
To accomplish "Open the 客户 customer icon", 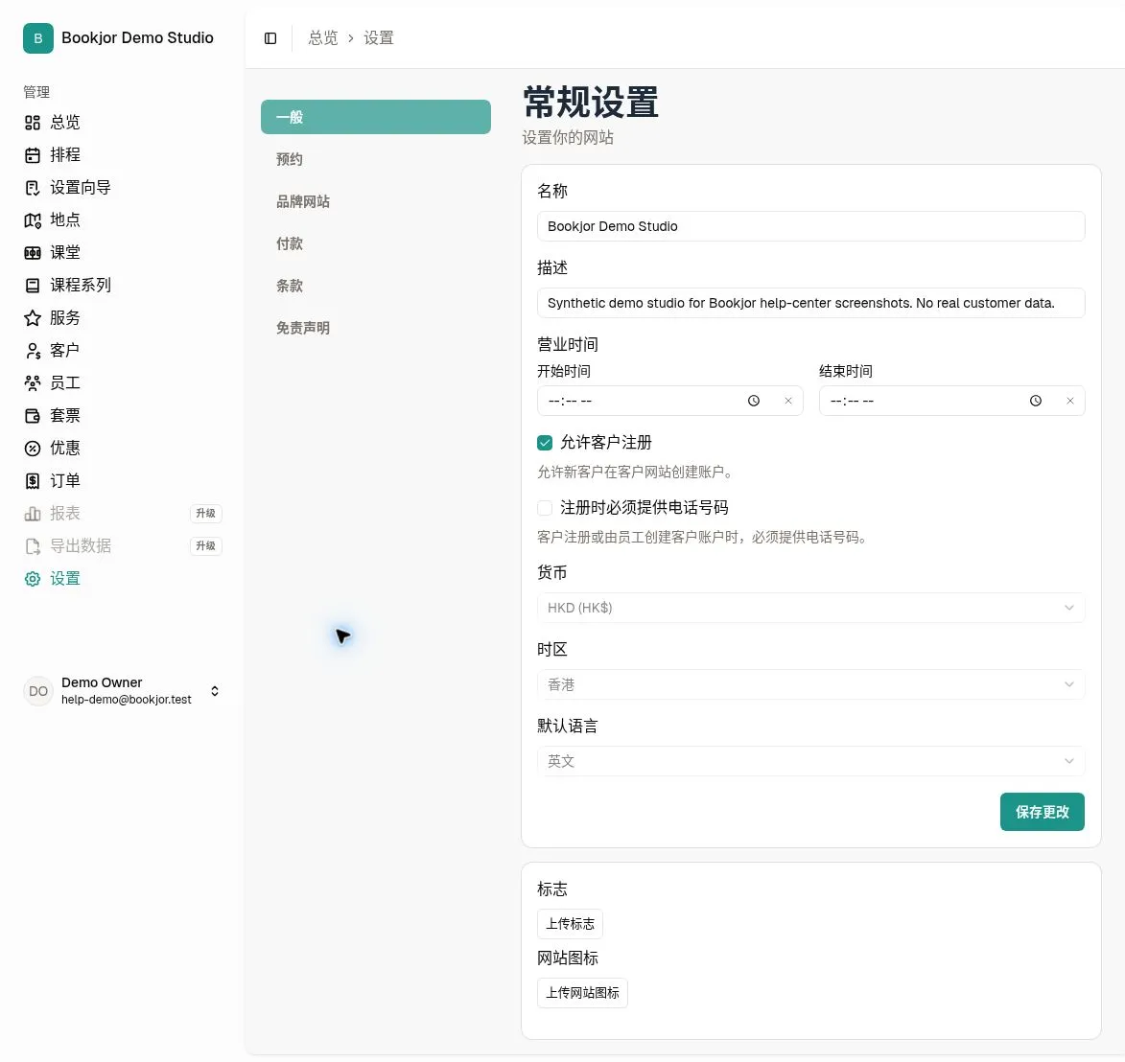I will coord(33,351).
